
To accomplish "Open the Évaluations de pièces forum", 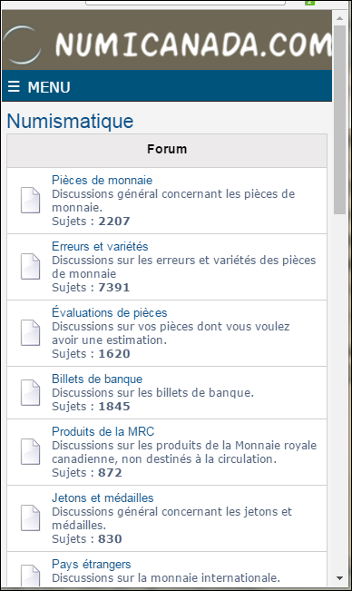I will click(x=109, y=312).
